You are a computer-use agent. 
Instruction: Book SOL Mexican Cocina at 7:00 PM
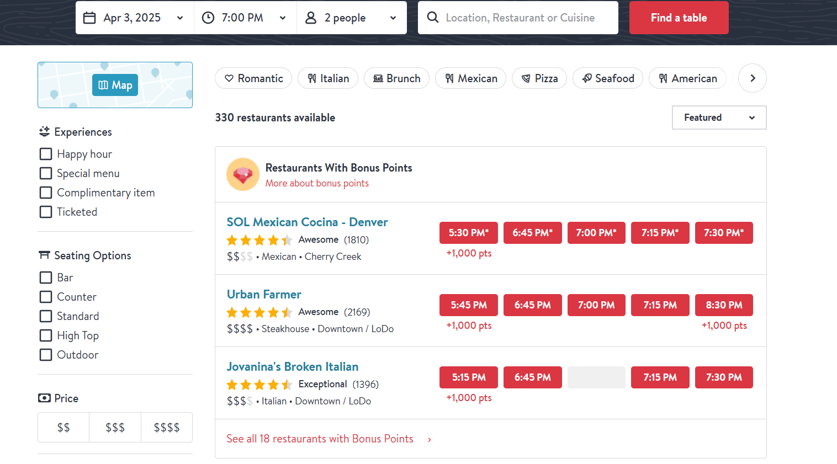pos(596,233)
